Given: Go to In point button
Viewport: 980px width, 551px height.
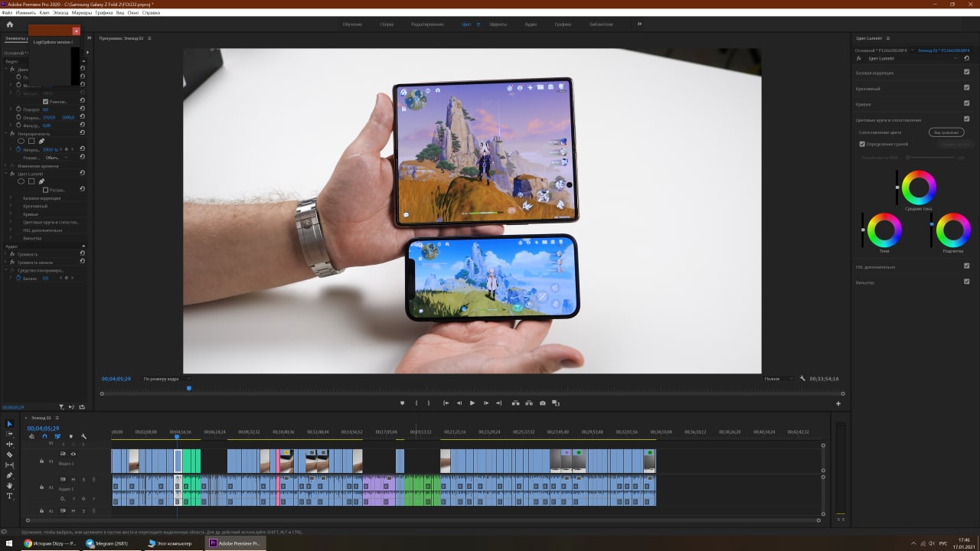Looking at the screenshot, I should (446, 403).
